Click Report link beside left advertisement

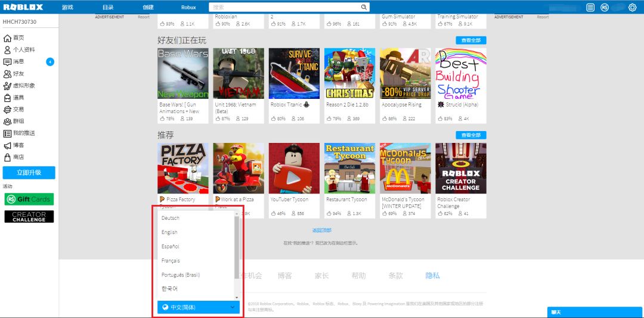click(x=144, y=17)
